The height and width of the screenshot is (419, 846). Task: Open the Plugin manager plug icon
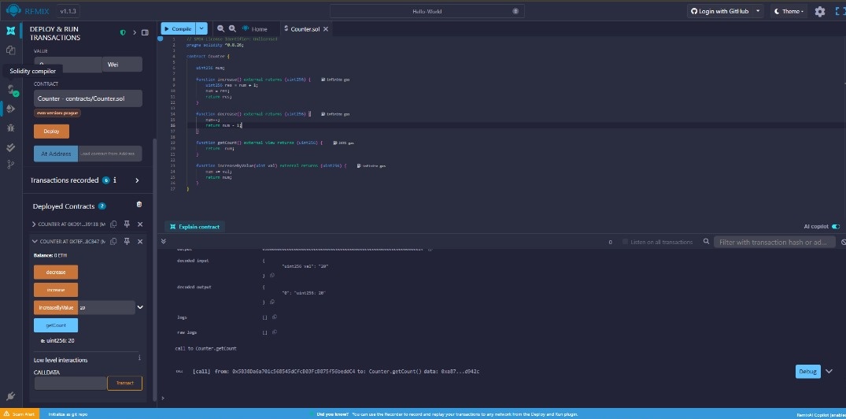tap(10, 396)
